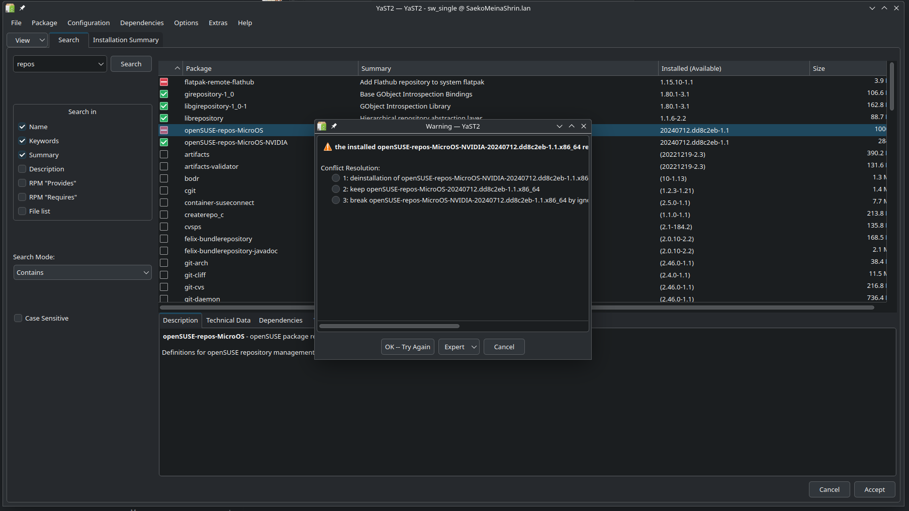Viewport: 909px width, 511px height.
Task: Uncheck the girepository-1_0 package
Action: pos(164,94)
